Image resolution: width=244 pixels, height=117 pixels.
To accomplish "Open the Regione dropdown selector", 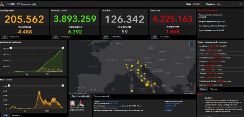I will pyautogui.click(x=225, y=4).
